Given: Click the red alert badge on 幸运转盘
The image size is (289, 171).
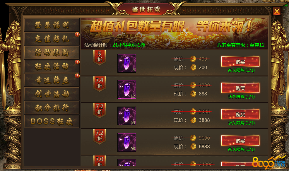Looking at the screenshot, I should (x=77, y=76).
